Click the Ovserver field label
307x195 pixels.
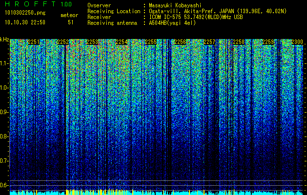99,5
